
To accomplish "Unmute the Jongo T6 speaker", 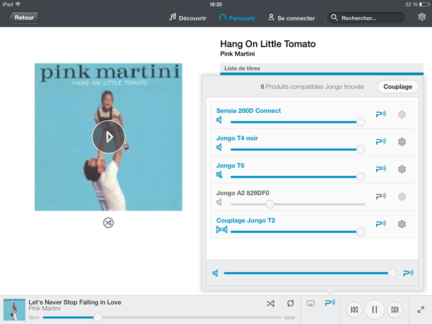I will coord(219,175).
